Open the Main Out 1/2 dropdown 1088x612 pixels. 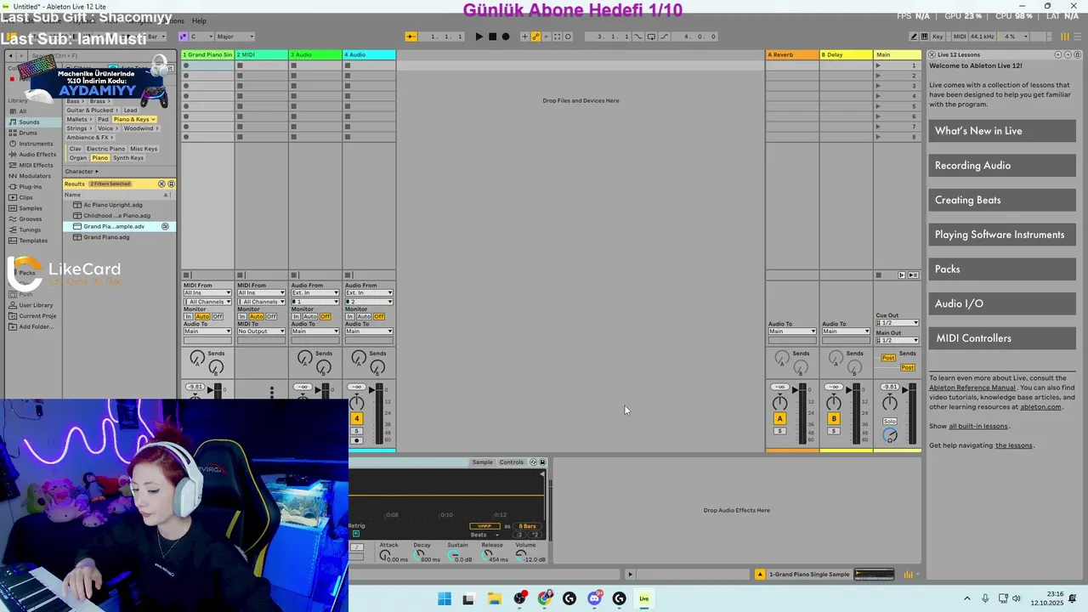(898, 340)
